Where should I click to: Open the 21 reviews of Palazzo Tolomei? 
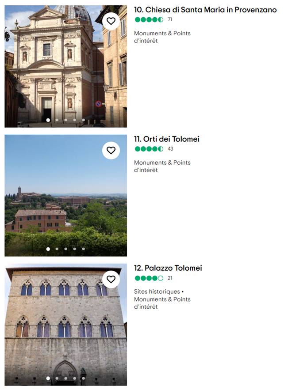(x=170, y=278)
